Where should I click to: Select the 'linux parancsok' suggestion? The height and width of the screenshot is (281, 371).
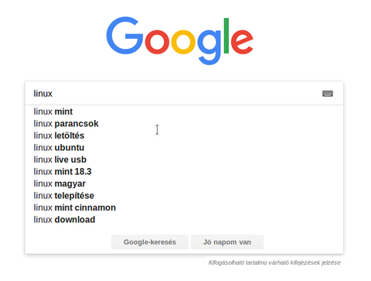click(184, 124)
